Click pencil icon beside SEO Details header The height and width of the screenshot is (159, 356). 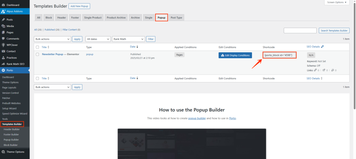point(322,47)
